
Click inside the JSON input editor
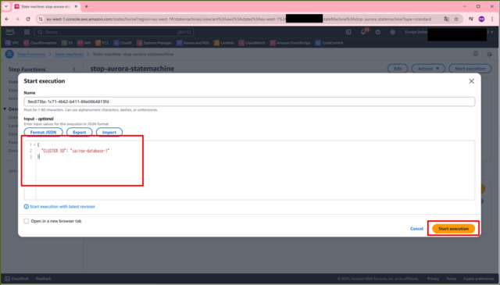click(249, 170)
